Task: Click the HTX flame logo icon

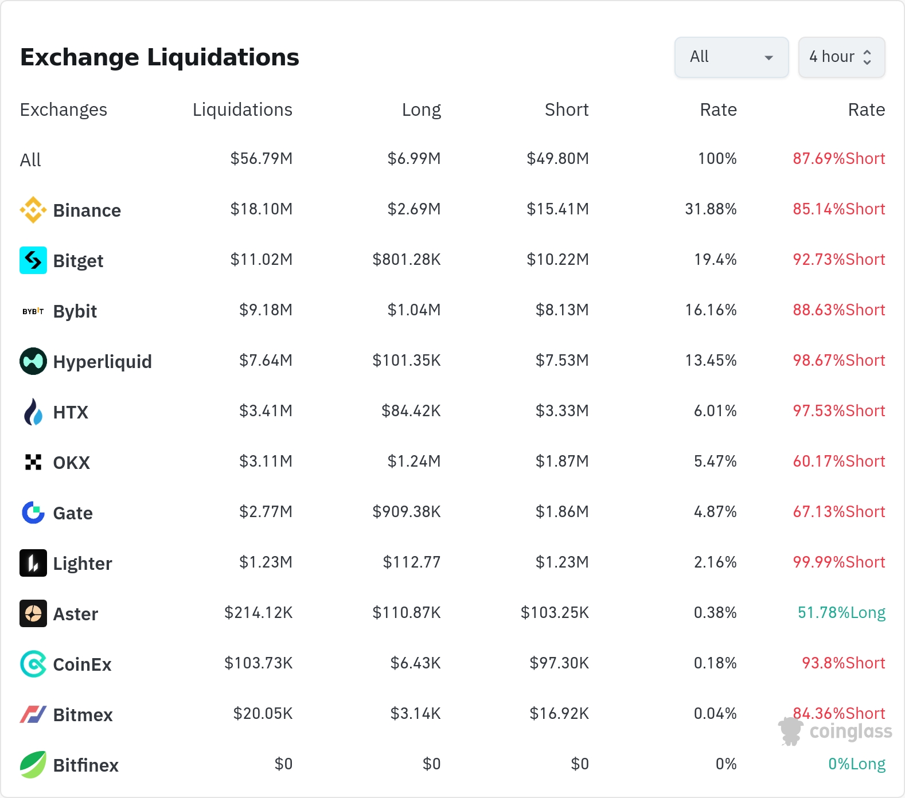Action: coord(33,412)
